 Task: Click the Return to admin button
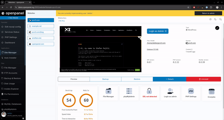[208, 13]
